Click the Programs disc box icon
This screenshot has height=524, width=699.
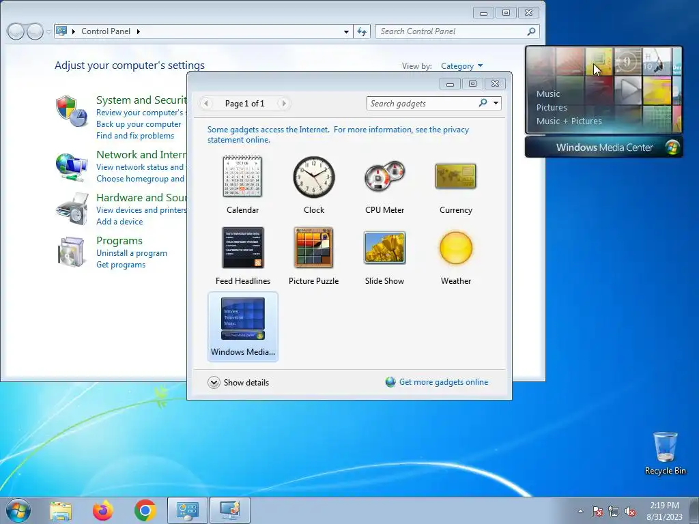click(72, 252)
